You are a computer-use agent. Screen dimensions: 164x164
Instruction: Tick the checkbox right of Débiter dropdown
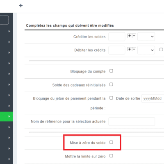click(161, 50)
